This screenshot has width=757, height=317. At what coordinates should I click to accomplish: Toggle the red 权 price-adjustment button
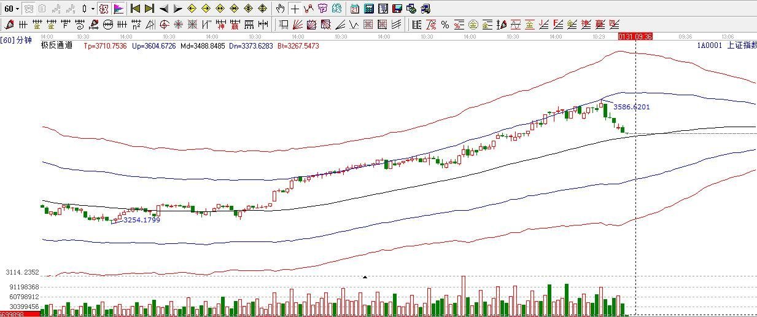pyautogui.click(x=104, y=9)
